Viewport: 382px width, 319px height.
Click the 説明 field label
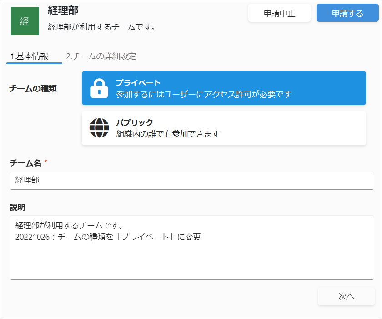click(x=18, y=208)
